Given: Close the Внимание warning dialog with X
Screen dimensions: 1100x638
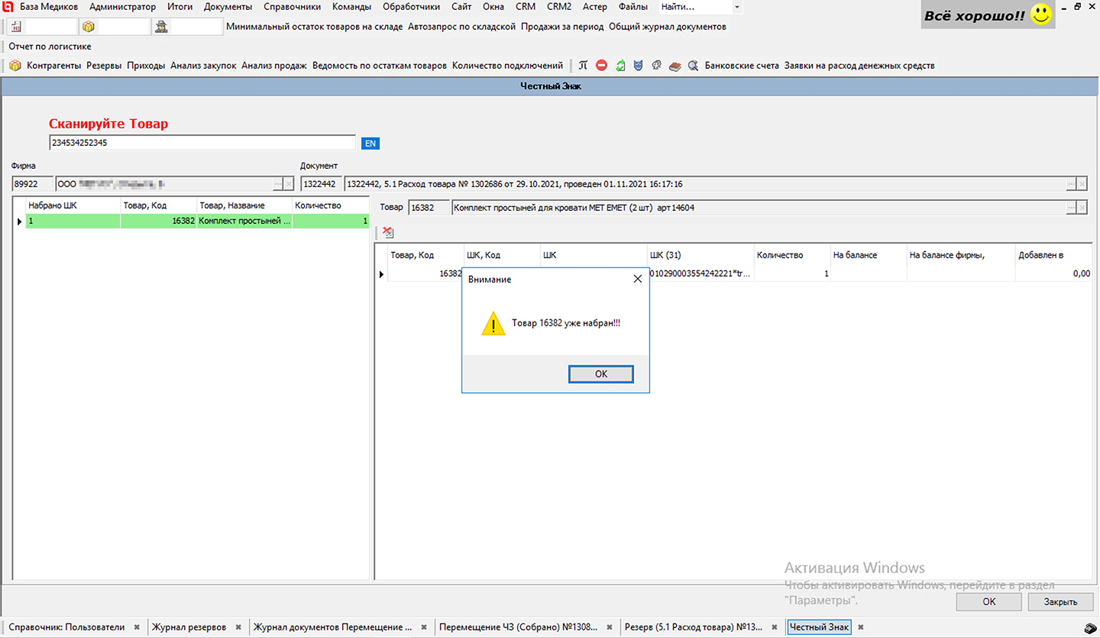Looking at the screenshot, I should 638,280.
